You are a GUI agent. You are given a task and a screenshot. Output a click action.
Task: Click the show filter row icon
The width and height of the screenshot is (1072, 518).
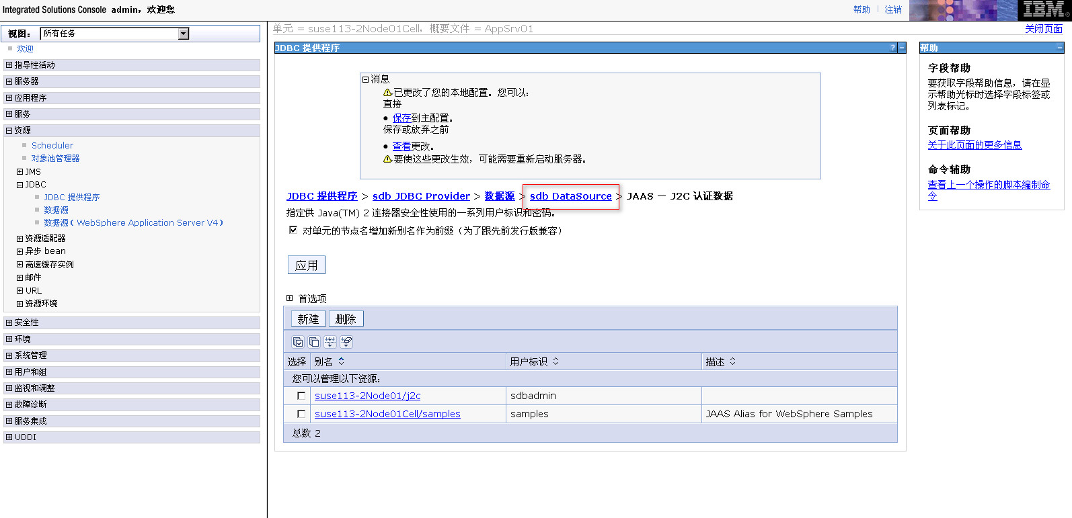pos(330,342)
